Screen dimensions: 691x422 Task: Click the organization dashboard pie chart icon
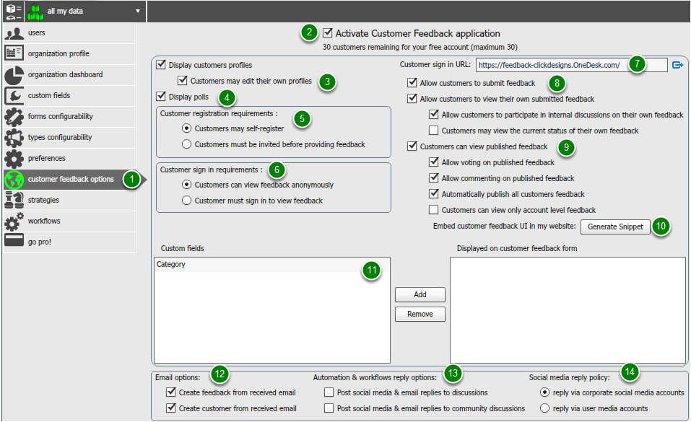14,74
